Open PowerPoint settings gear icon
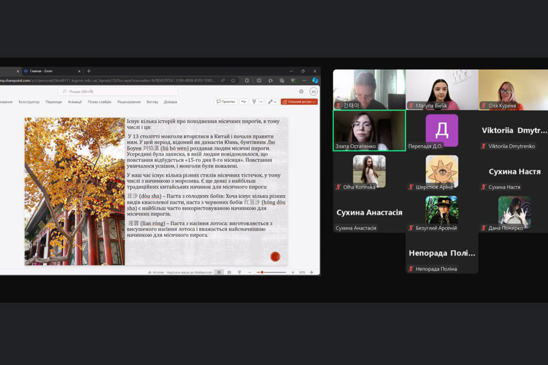The width and height of the screenshot is (548, 365). [x=301, y=91]
